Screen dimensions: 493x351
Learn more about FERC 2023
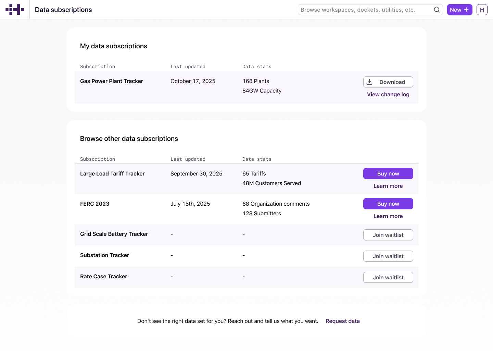click(x=388, y=216)
